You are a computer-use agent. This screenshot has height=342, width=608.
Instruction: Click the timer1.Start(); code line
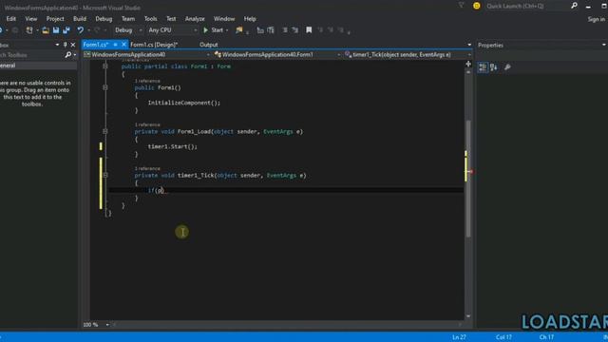coord(173,146)
